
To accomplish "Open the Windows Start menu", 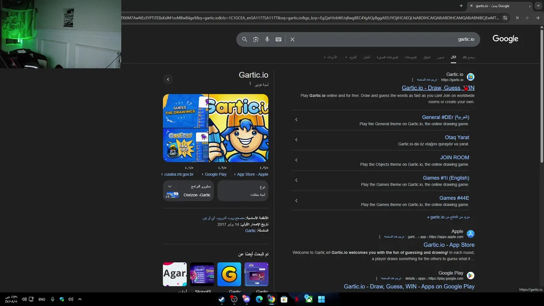I will (321, 299).
